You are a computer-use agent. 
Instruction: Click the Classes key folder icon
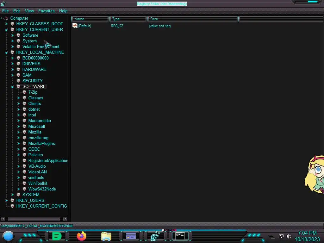[x=24, y=98]
